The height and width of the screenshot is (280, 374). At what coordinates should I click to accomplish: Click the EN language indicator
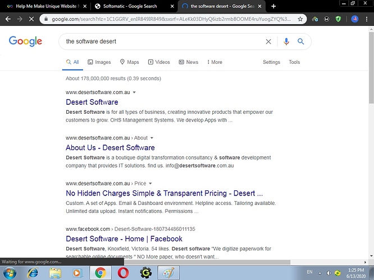[309, 272]
